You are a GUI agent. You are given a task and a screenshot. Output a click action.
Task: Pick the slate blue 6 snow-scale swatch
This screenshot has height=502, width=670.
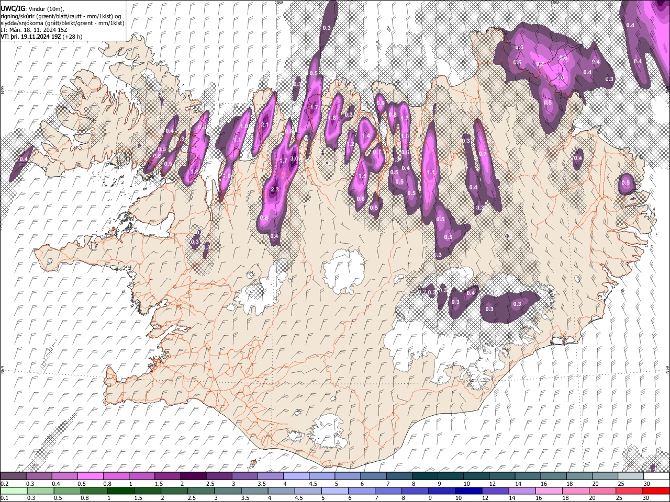pos(373,476)
